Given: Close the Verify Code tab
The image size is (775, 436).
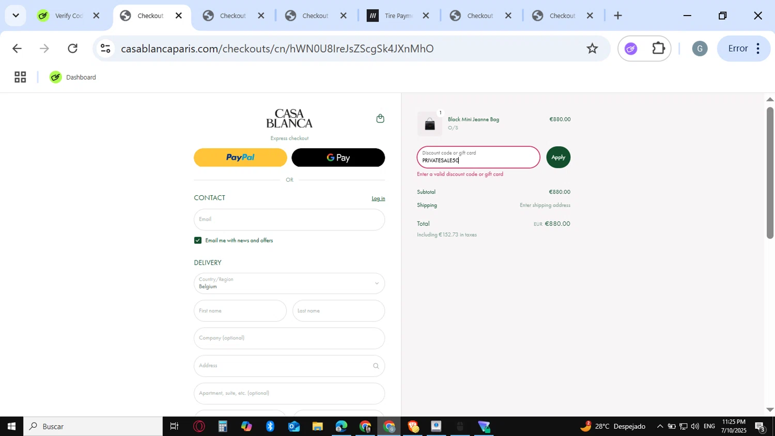Looking at the screenshot, I should pyautogui.click(x=96, y=15).
